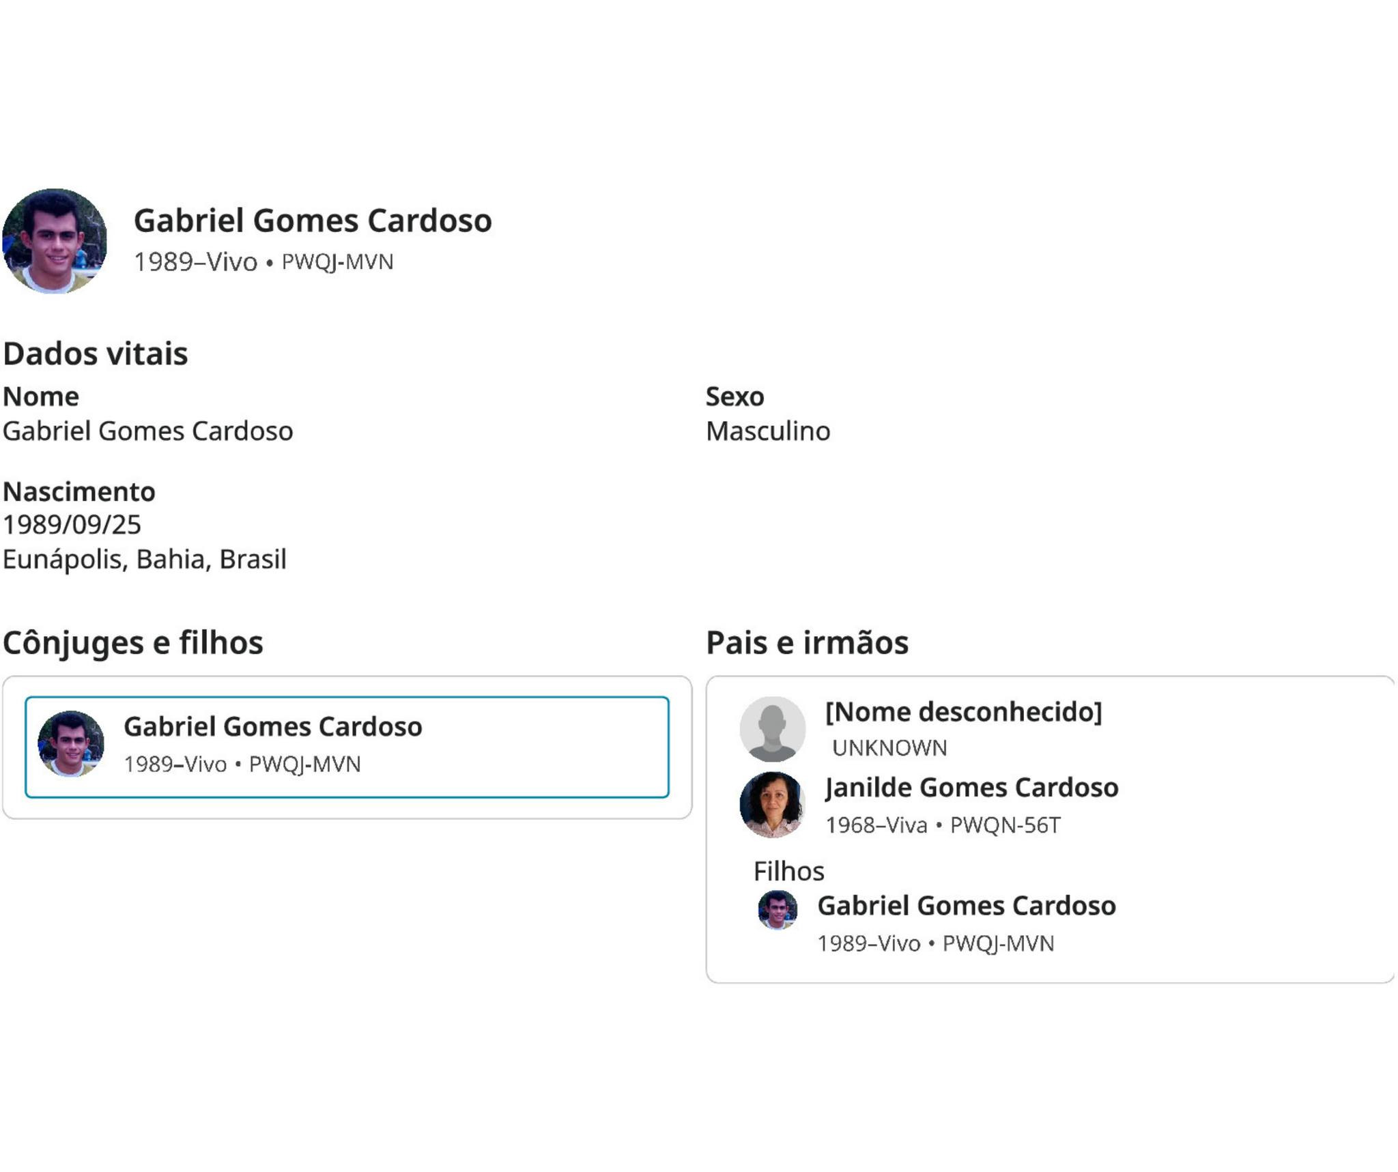Screen dimensions: 1398x1172
Task: Open Gabriel Gomes Cardoso under Filhos
Action: point(966,906)
